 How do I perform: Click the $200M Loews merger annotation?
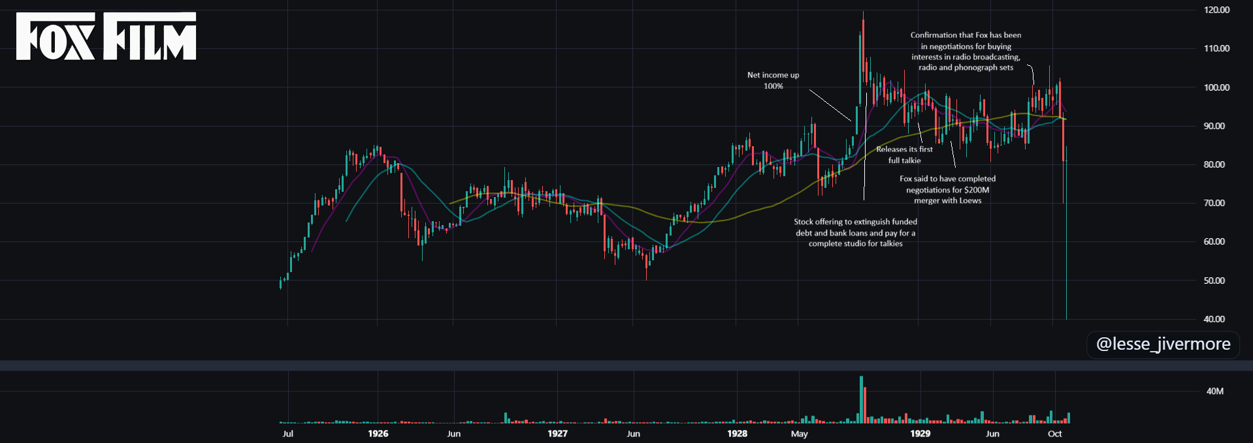click(947, 189)
